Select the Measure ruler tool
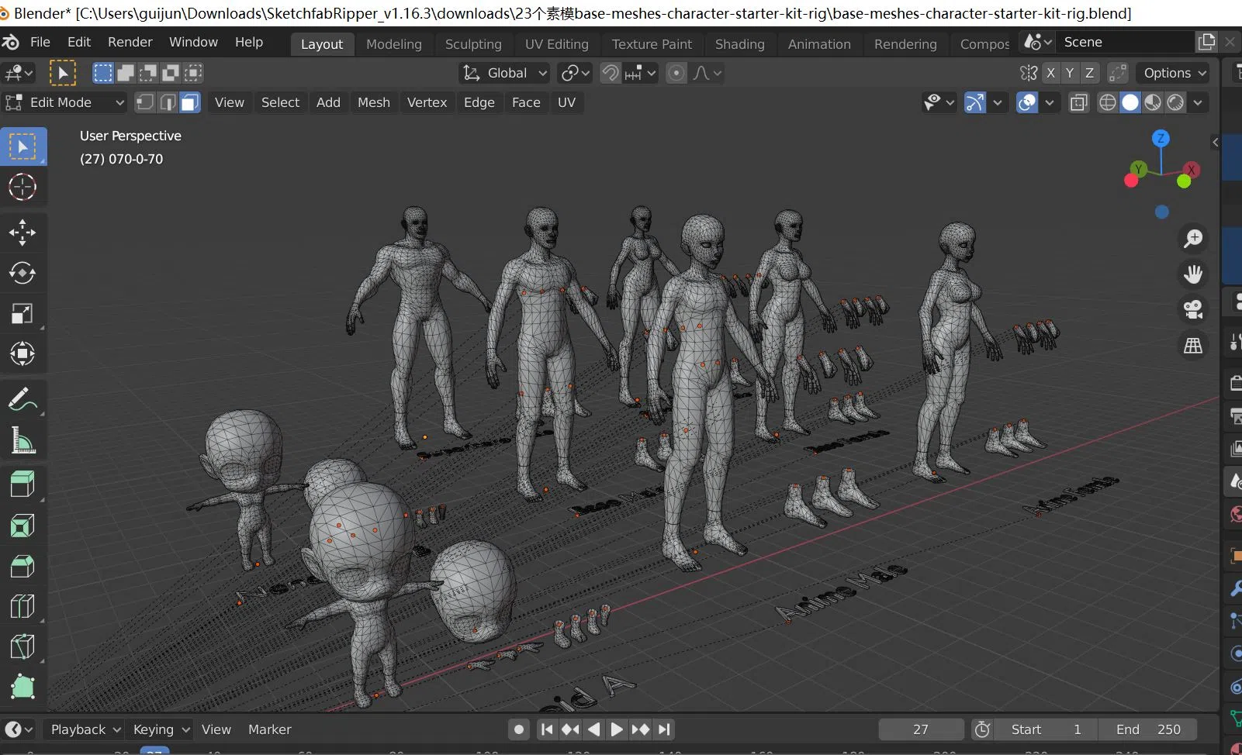The width and height of the screenshot is (1242, 755). point(22,441)
